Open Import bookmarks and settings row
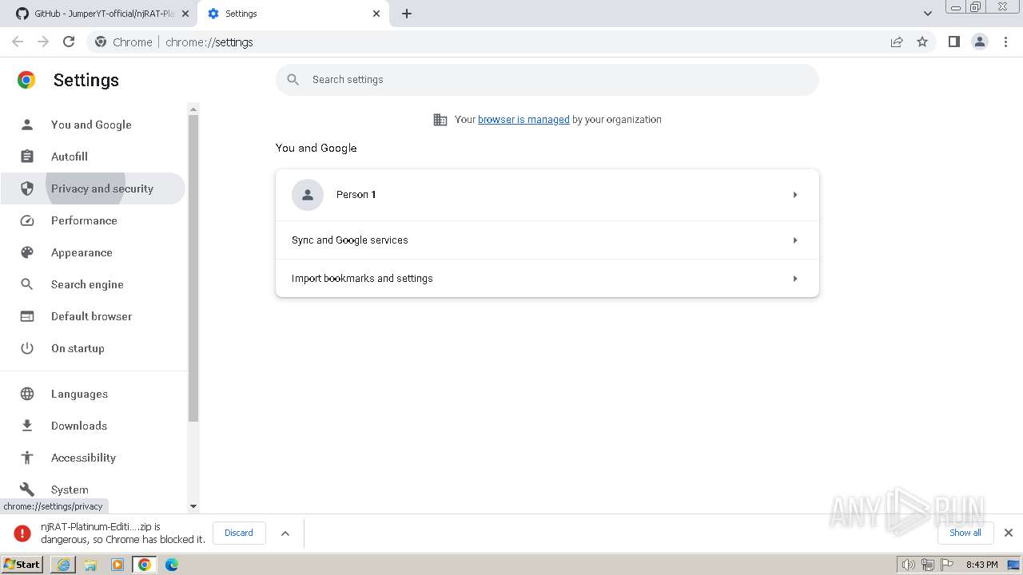The image size is (1023, 575). (547, 279)
